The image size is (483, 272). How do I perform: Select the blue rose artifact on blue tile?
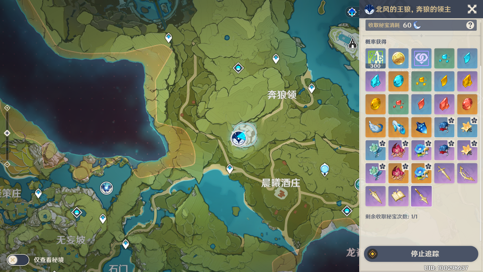[x=444, y=127]
